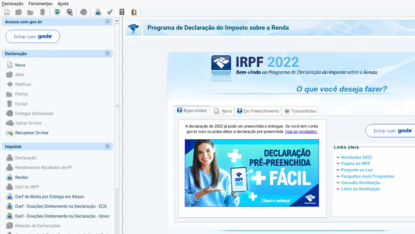The width and height of the screenshot is (415, 234).
Task: Click the red-arrow Receita toolbar icon
Action: [x=69, y=12]
